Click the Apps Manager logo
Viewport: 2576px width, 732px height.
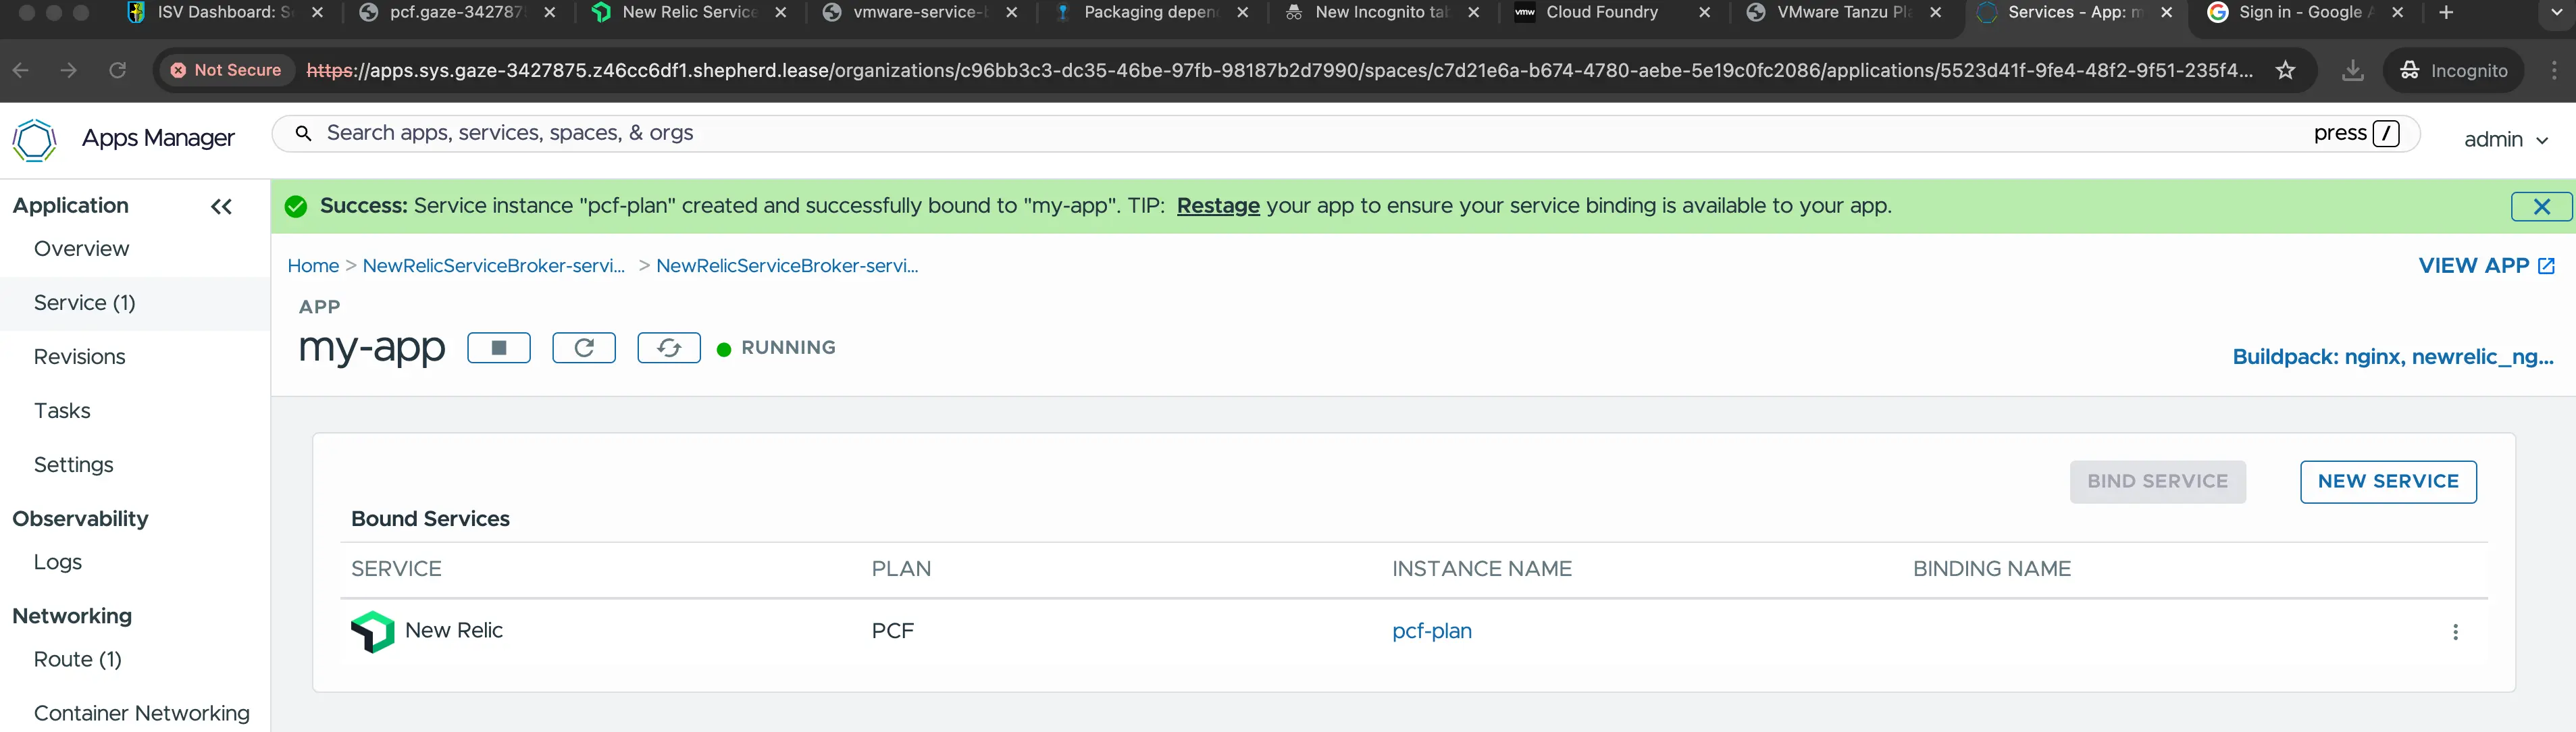pos(35,139)
